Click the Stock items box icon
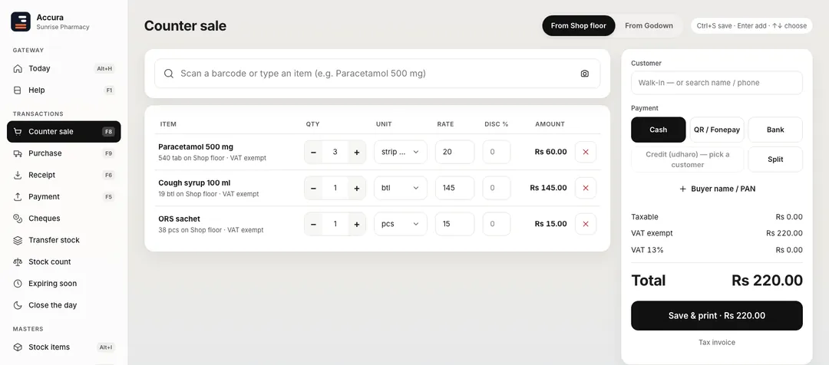Image resolution: width=829 pixels, height=365 pixels. pyautogui.click(x=18, y=347)
